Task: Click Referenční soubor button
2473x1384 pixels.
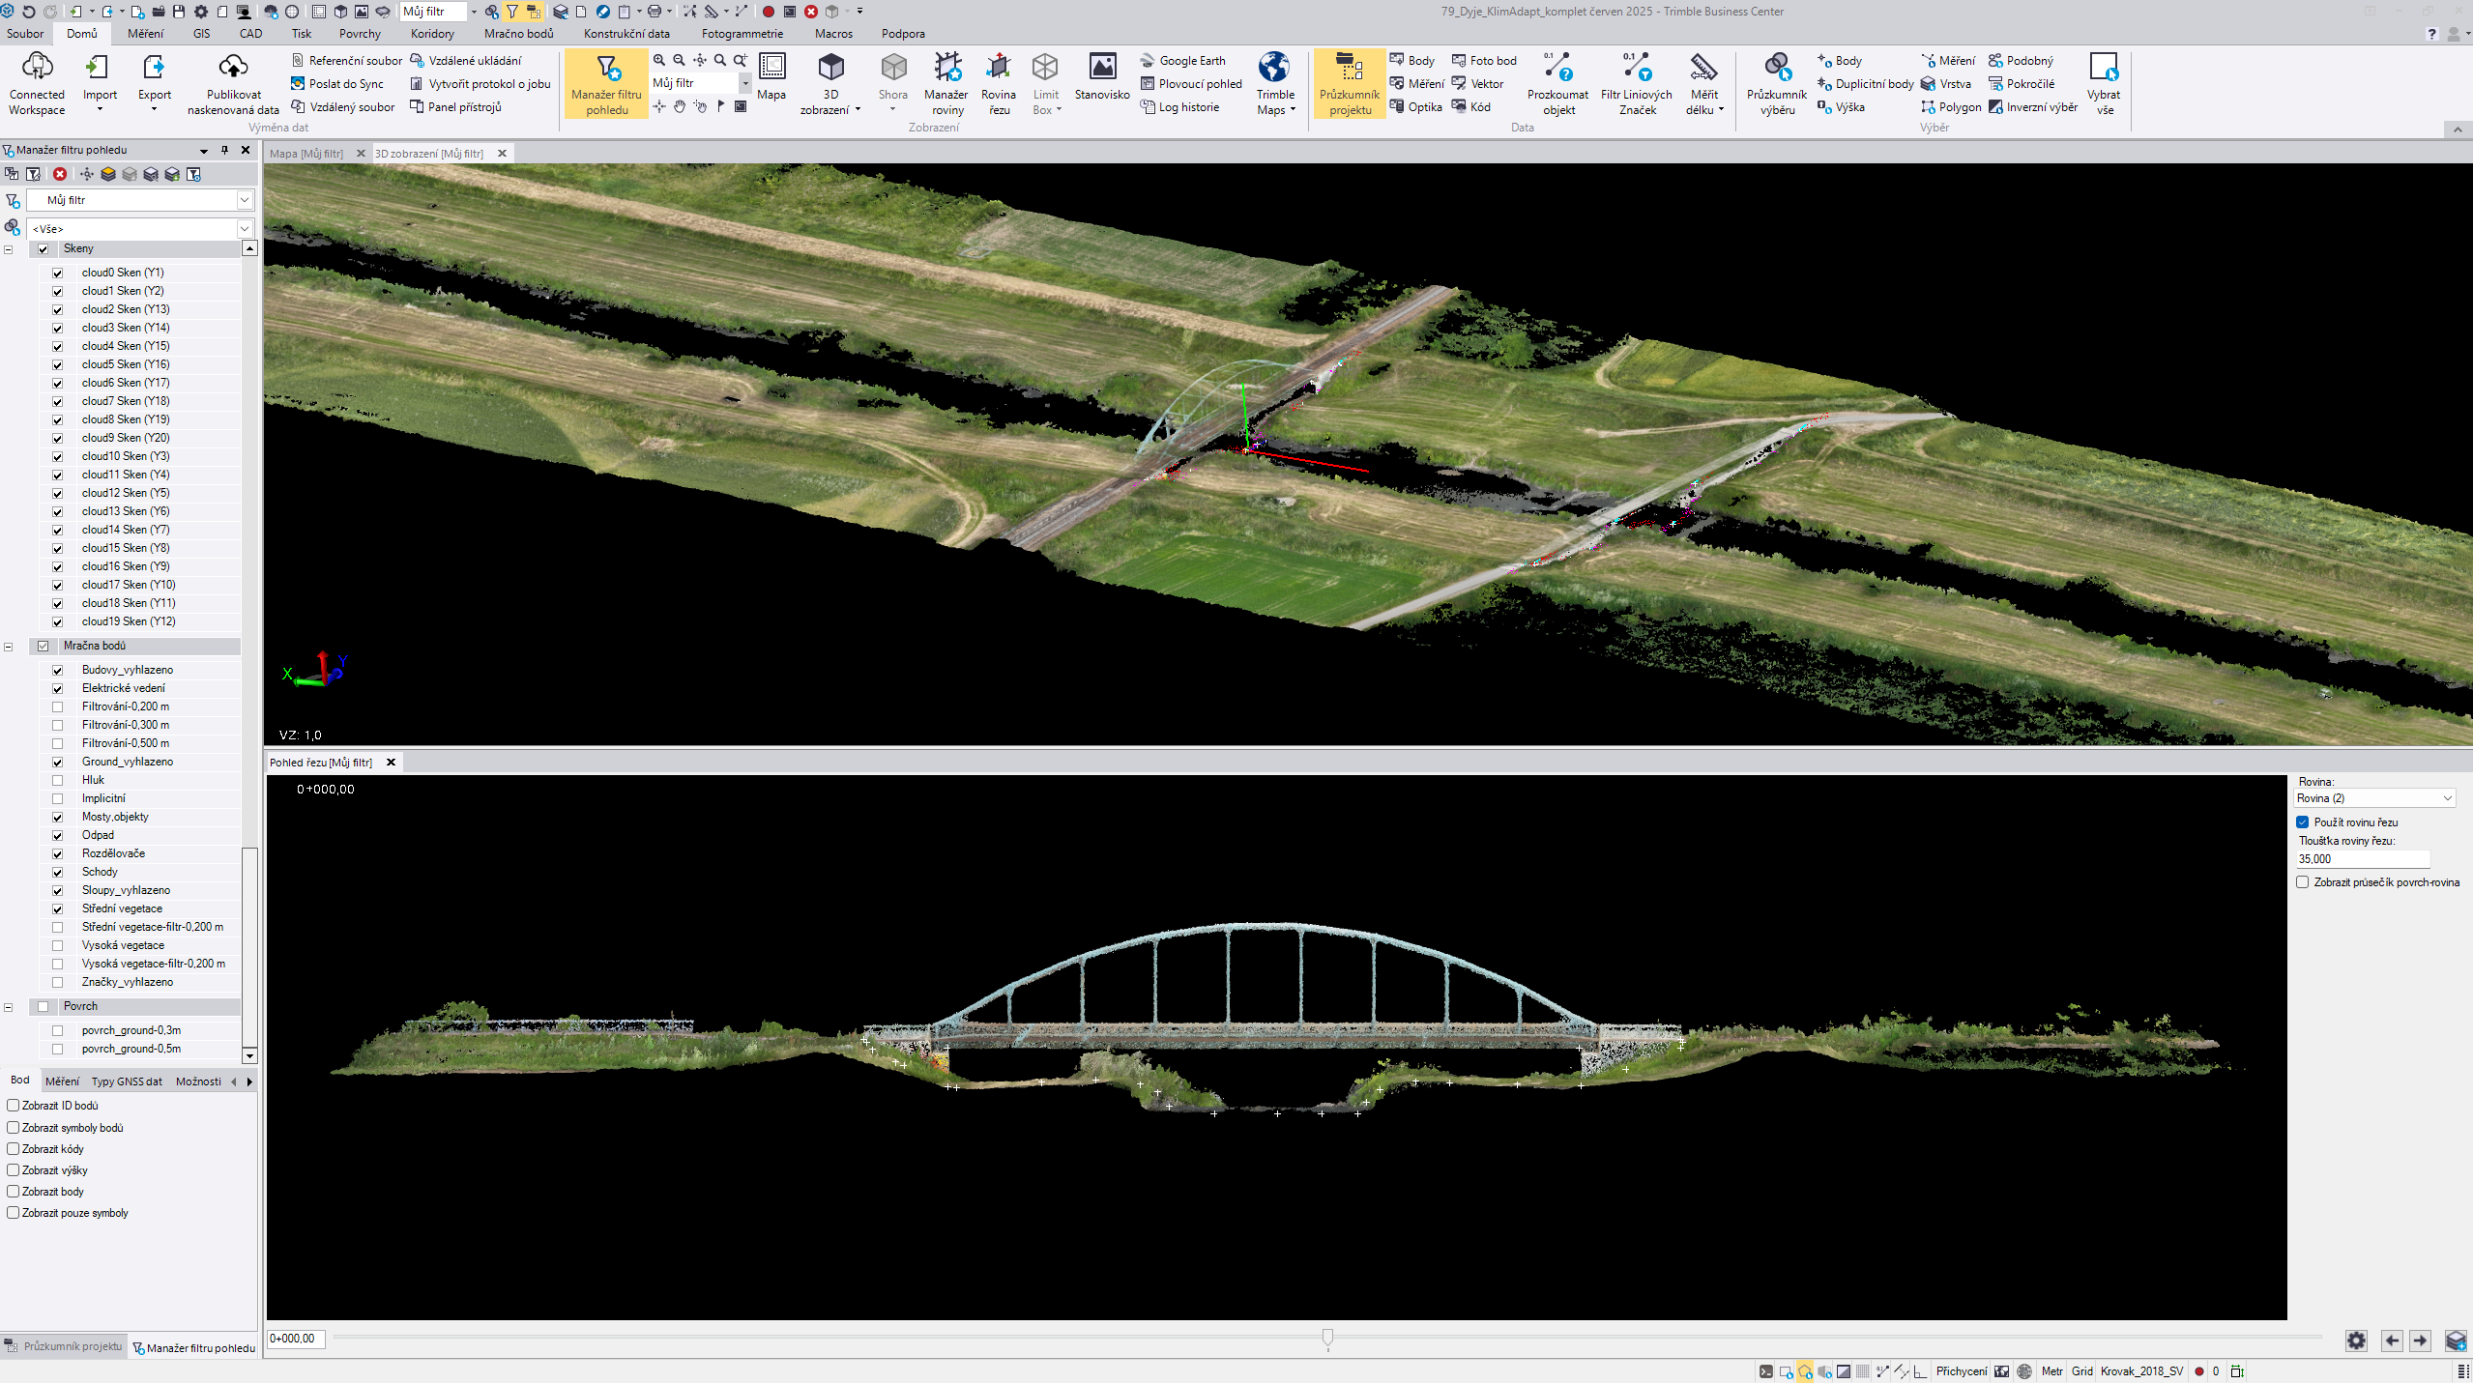Action: pyautogui.click(x=346, y=61)
